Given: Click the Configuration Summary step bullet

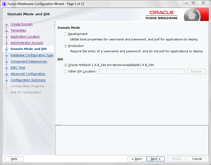Looking at the screenshot, I should tap(7, 80).
